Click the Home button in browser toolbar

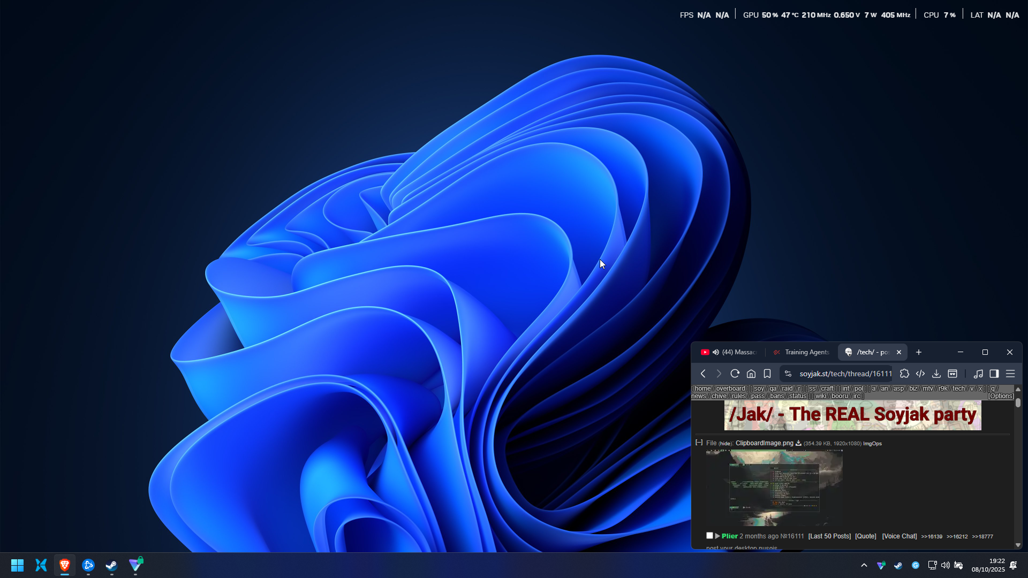[x=751, y=374]
